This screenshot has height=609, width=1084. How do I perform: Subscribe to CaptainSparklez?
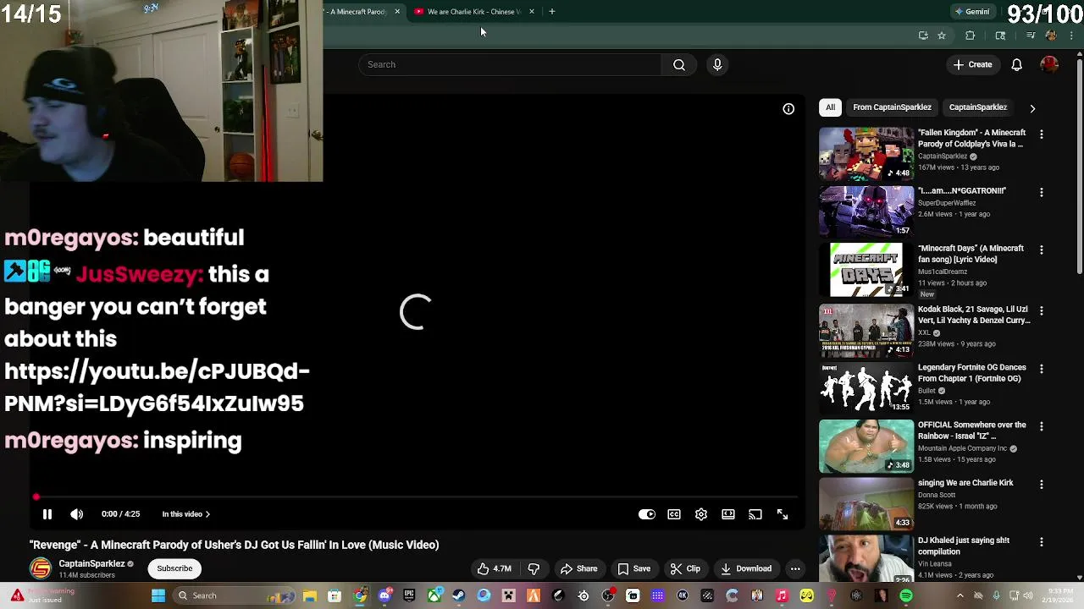[x=174, y=568]
